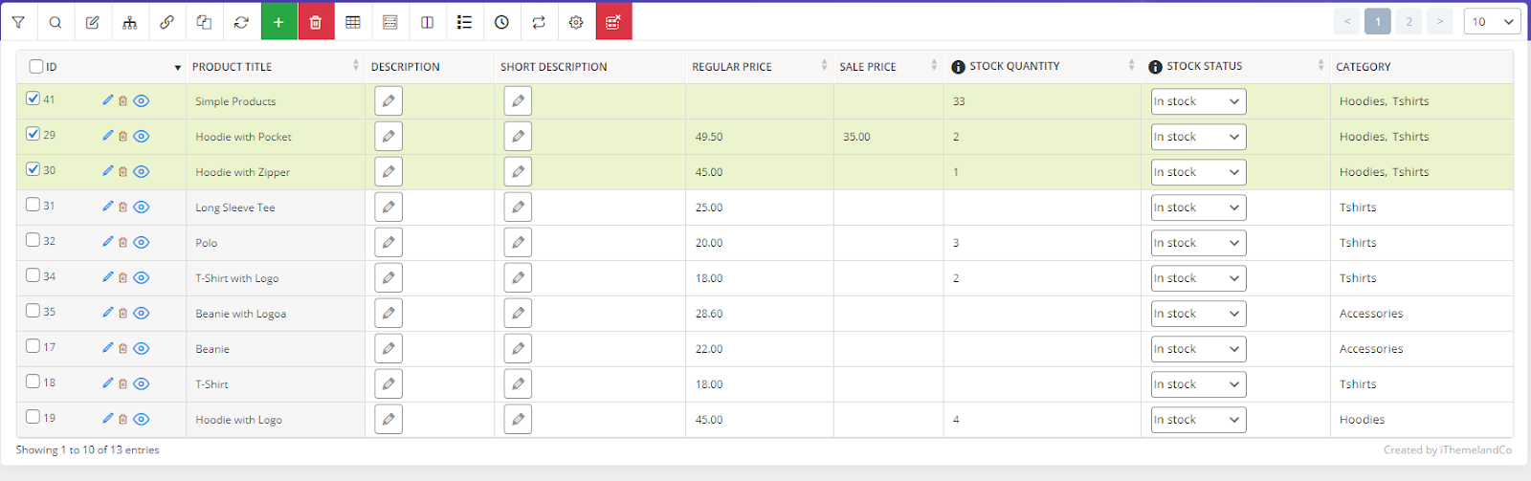
Task: Open the filter tool in toolbar
Action: click(x=18, y=22)
